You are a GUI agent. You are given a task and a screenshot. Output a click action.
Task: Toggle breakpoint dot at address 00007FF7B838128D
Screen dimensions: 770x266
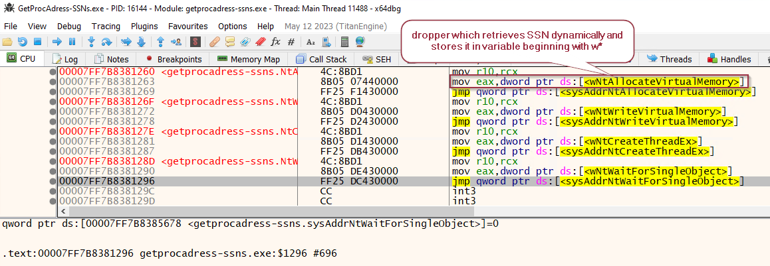[53, 161]
